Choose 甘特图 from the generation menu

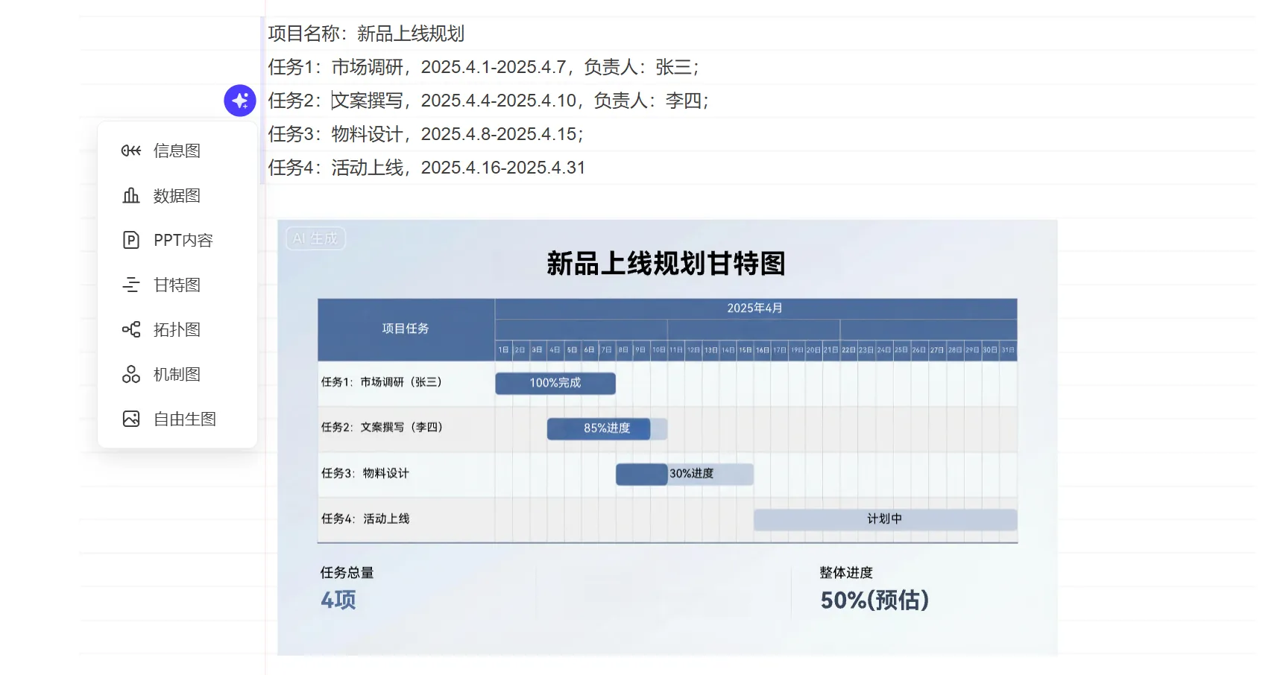[x=177, y=285]
